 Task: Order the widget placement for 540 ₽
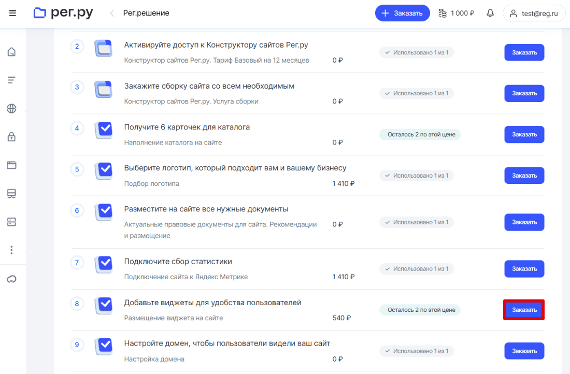tap(524, 310)
